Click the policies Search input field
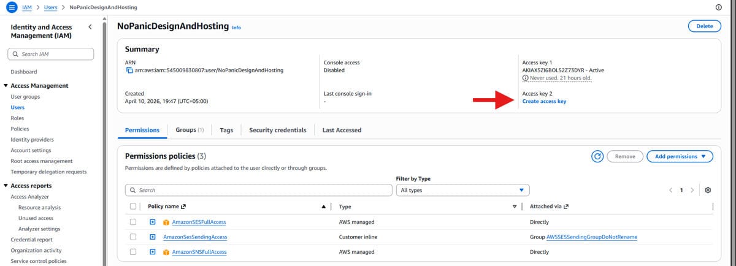This screenshot has width=736, height=266. coord(258,190)
